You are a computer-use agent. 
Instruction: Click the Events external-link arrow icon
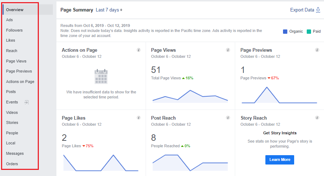[x=26, y=102]
